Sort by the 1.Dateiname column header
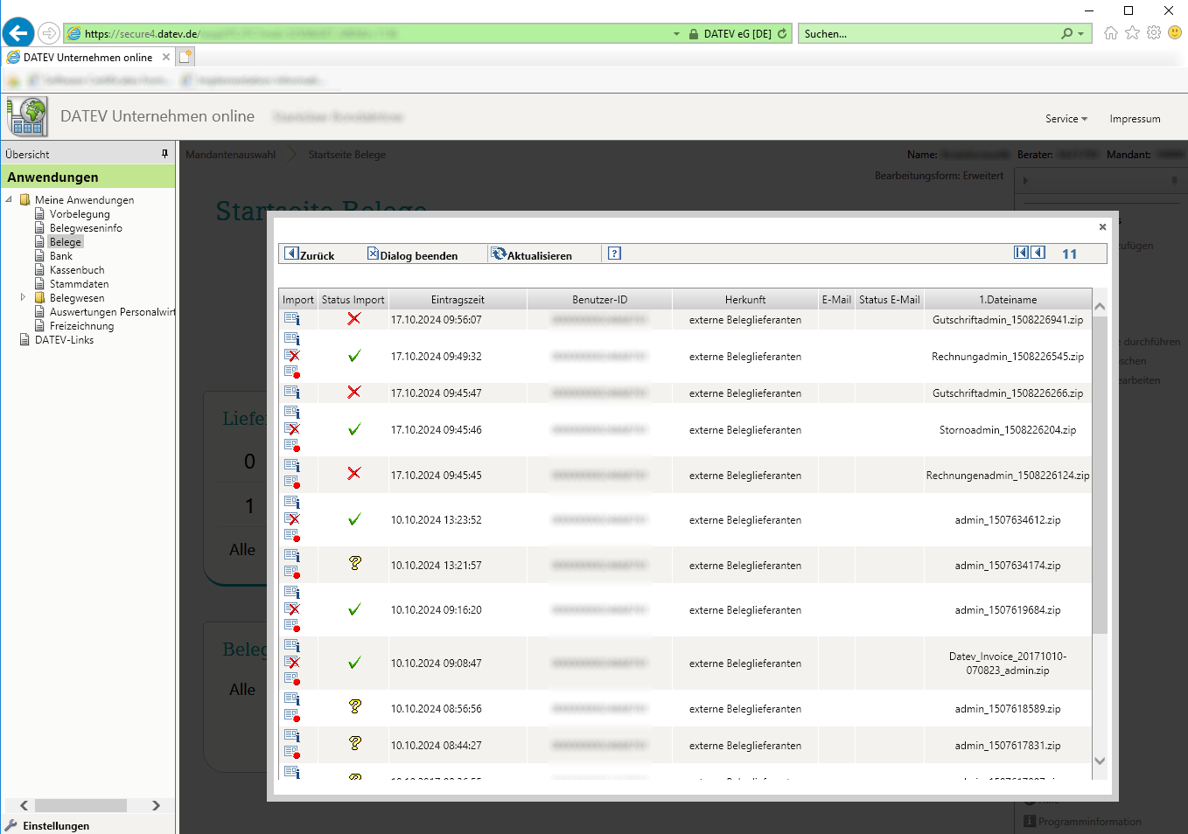Viewport: 1188px width, 834px height. click(1008, 300)
